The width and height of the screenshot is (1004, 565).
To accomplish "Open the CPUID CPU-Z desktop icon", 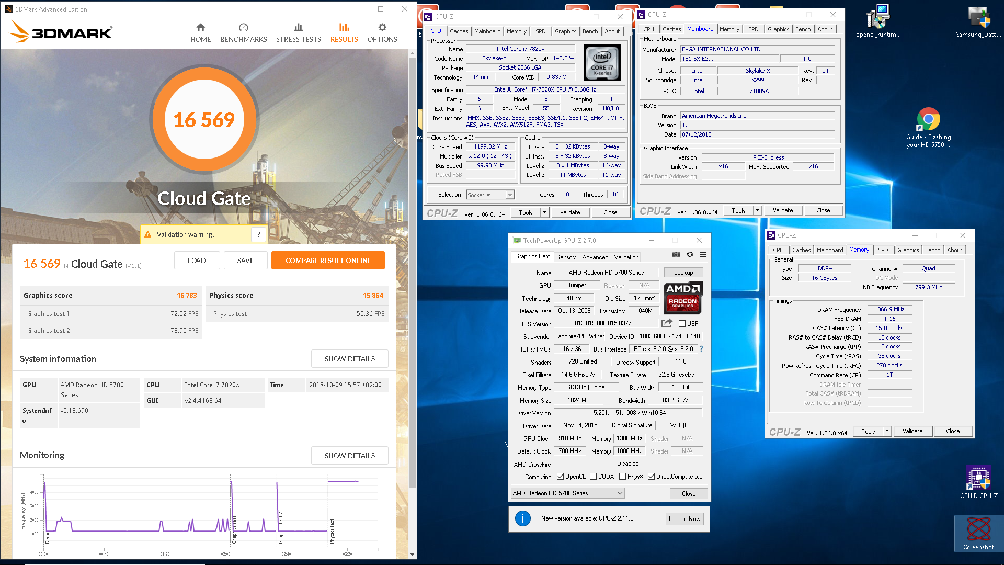I will (978, 482).
